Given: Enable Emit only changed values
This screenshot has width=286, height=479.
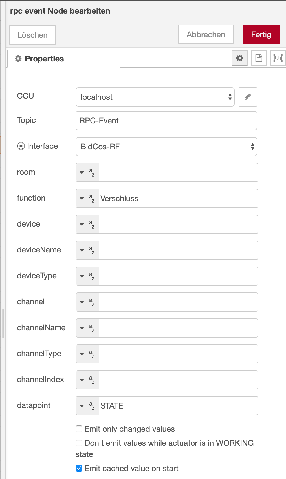Looking at the screenshot, I should (79, 429).
